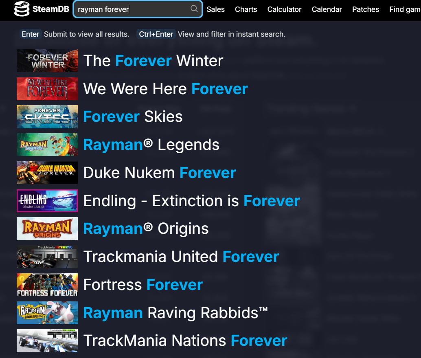Open the Fortress Forever result title
The height and width of the screenshot is (358, 421).
(143, 285)
